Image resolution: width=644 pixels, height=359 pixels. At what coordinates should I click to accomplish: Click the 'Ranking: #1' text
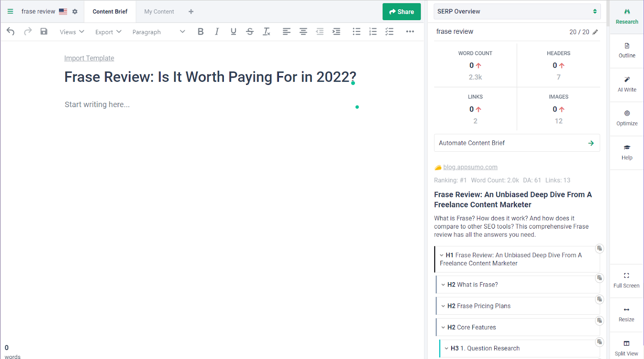450,180
